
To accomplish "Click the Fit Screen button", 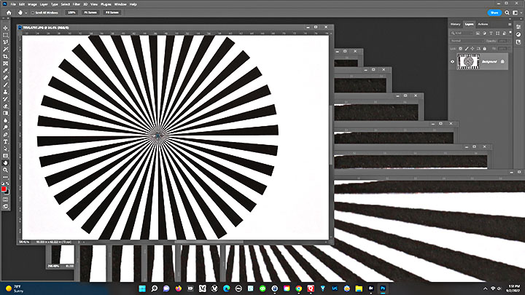I will [x=90, y=12].
